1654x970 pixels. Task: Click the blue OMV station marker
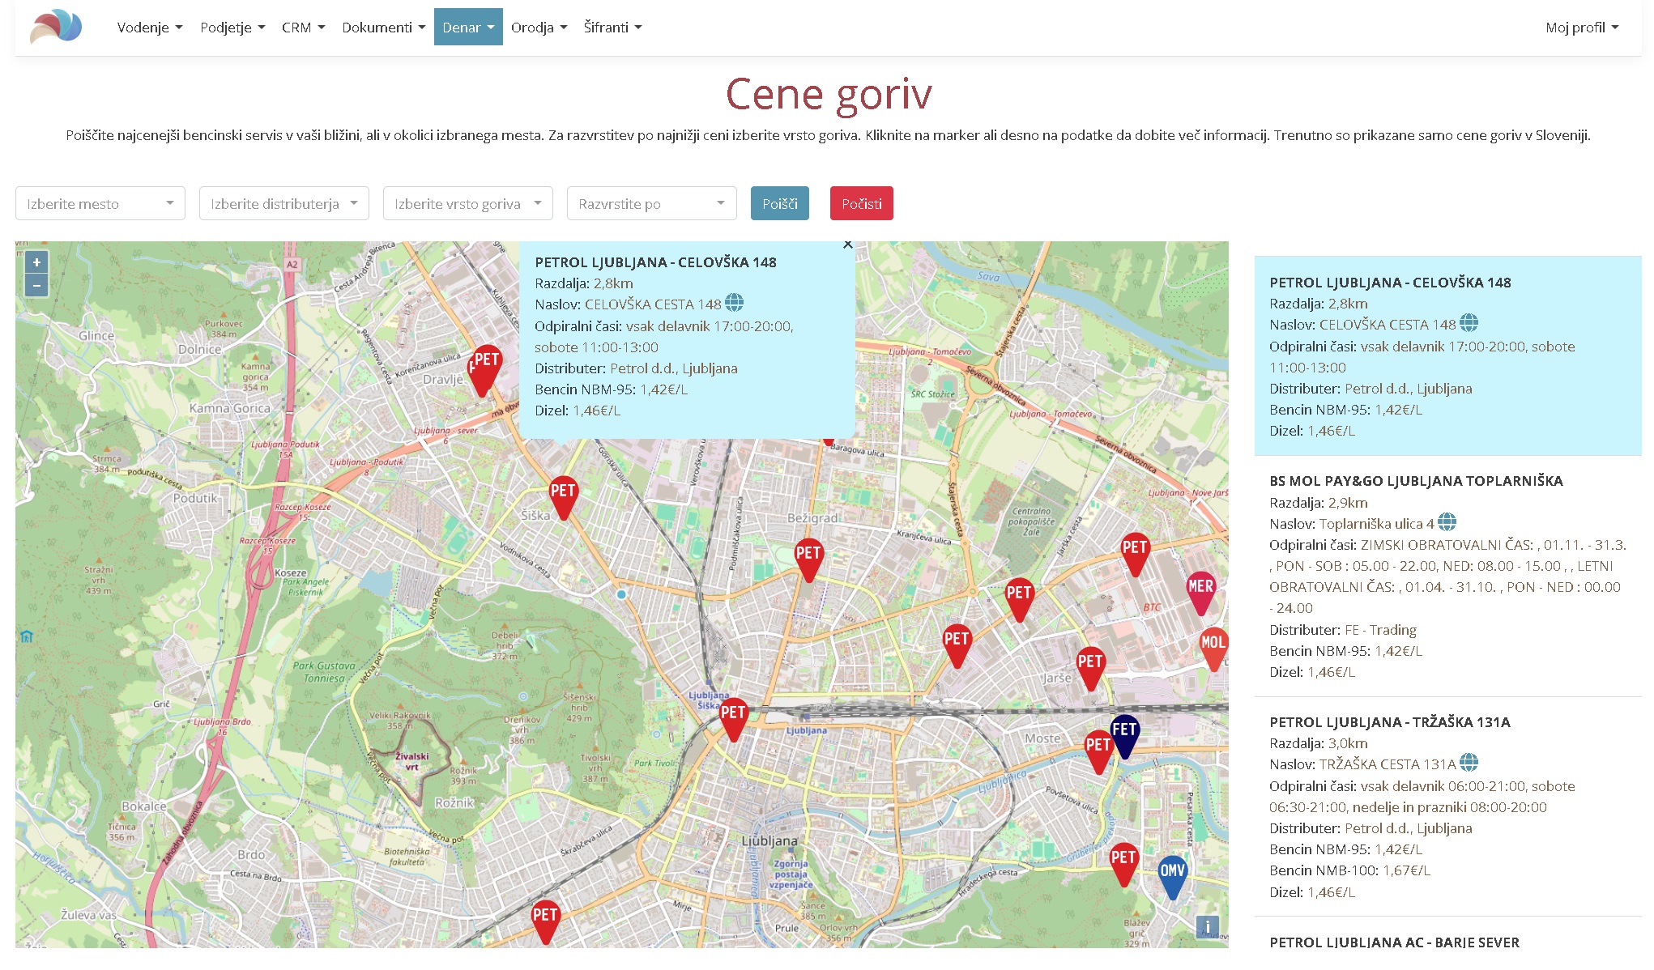tap(1172, 877)
